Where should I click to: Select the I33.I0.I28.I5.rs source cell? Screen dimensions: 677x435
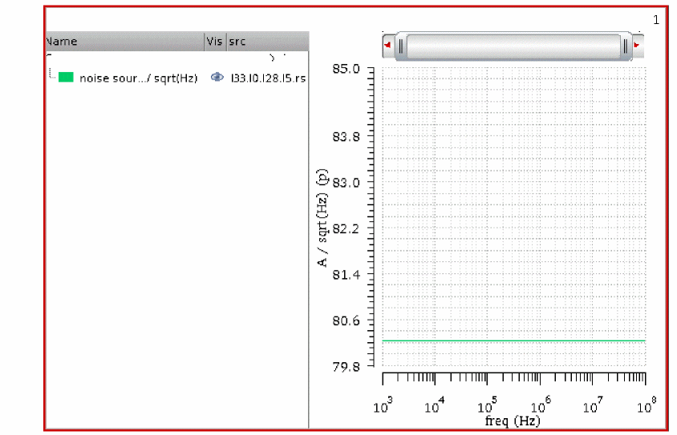[268, 78]
